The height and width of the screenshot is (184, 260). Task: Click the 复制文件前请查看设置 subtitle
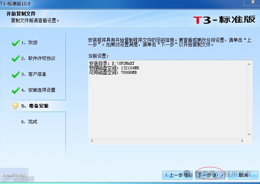[x=35, y=21]
